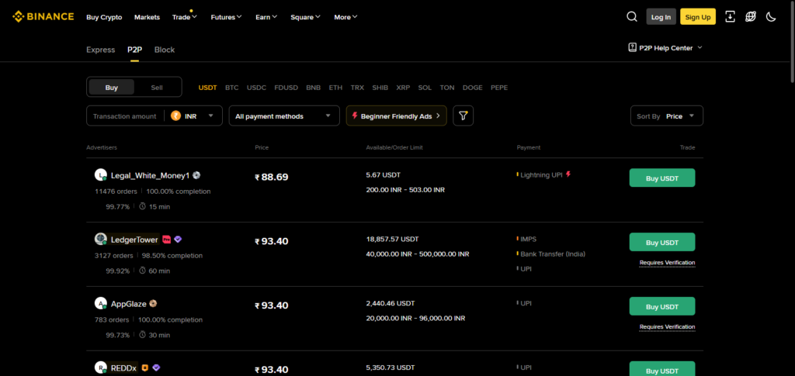Click lightning icon beside Lightning UPI
This screenshot has width=795, height=376.
pyautogui.click(x=568, y=174)
